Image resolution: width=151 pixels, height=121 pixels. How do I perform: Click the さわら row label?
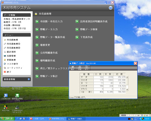[86, 89]
